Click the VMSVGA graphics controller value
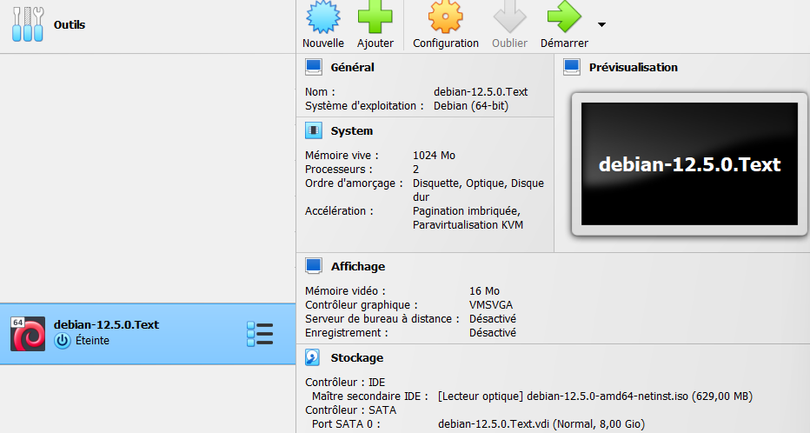The width and height of the screenshot is (810, 433). 491,305
